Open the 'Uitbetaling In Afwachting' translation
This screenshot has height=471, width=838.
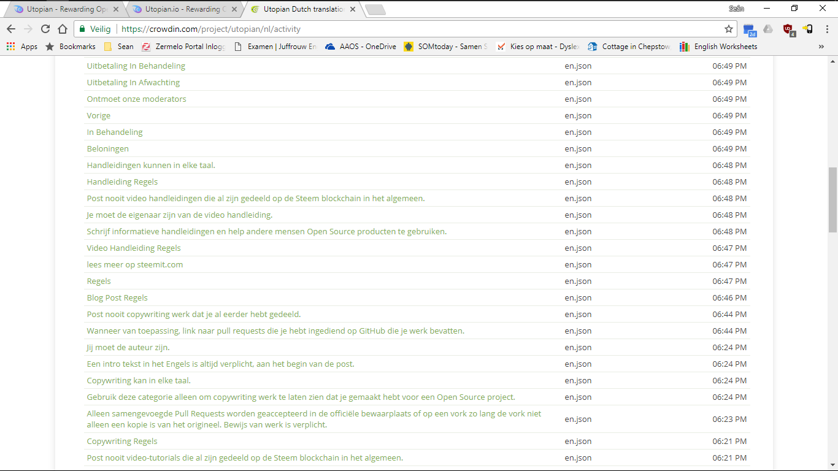coord(133,82)
